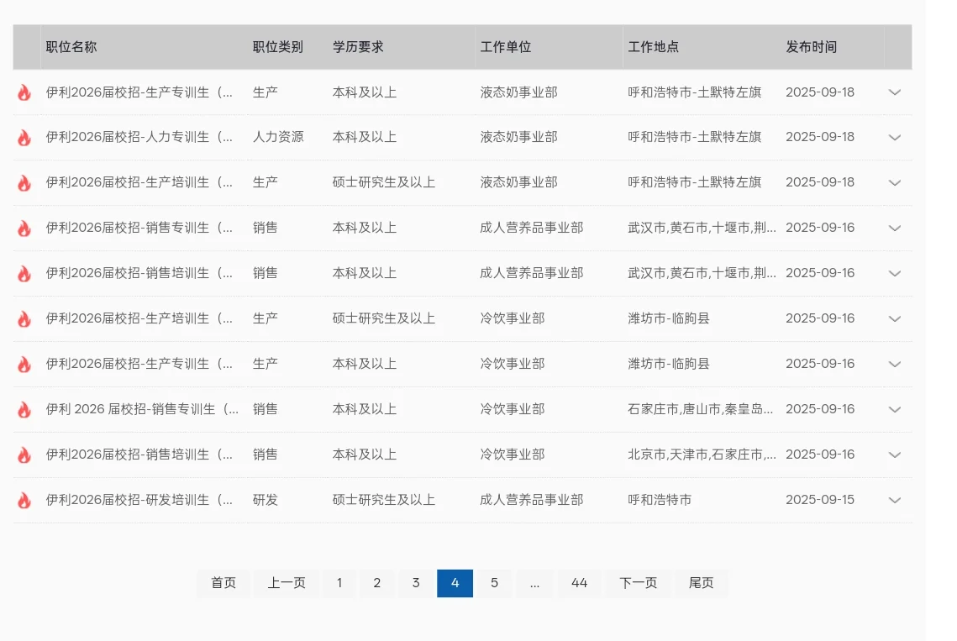Expand chevron of 北京市 销售培训生 row
Image resolution: width=957 pixels, height=641 pixels.
click(x=895, y=454)
